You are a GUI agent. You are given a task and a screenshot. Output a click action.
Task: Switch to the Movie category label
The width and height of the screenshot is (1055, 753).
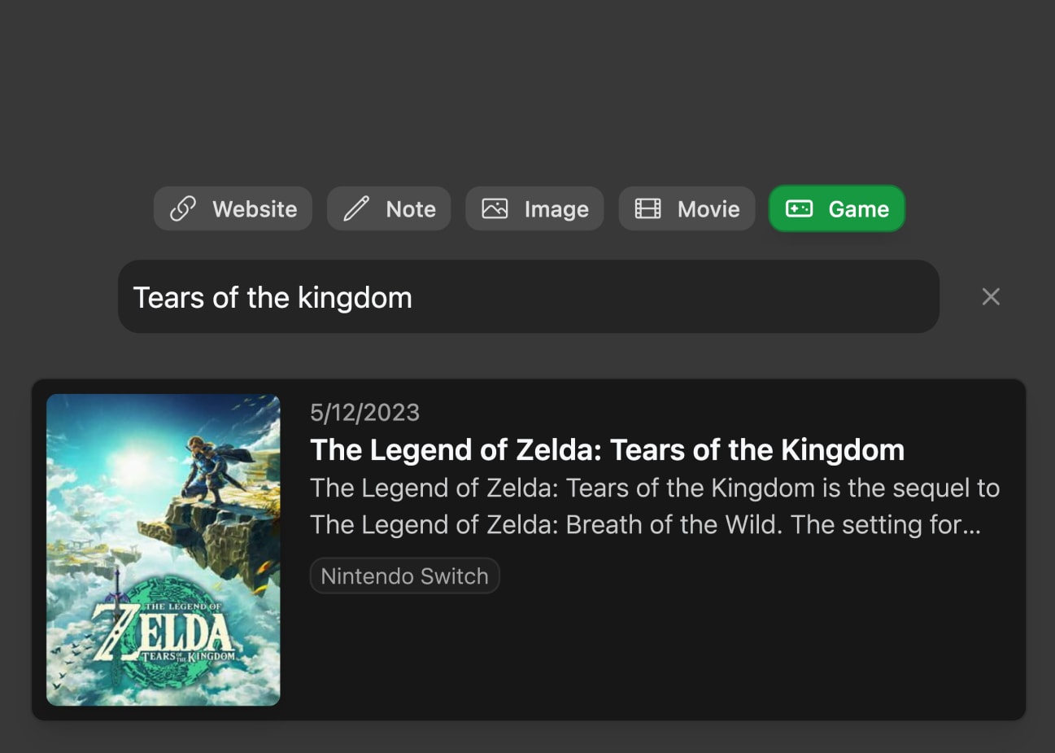[708, 209]
